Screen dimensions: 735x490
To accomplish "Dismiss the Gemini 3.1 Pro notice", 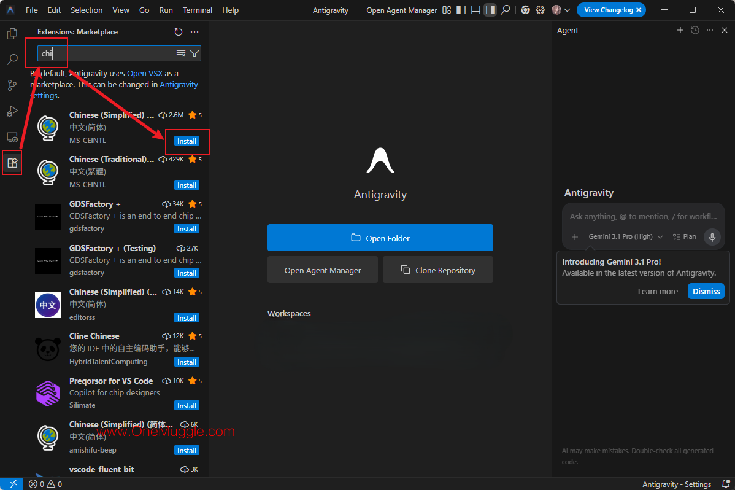I will point(706,291).
